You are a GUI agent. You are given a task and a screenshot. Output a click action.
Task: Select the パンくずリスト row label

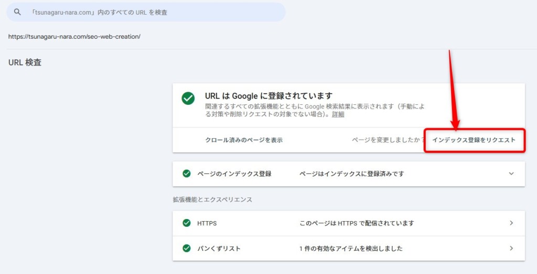[x=219, y=248]
